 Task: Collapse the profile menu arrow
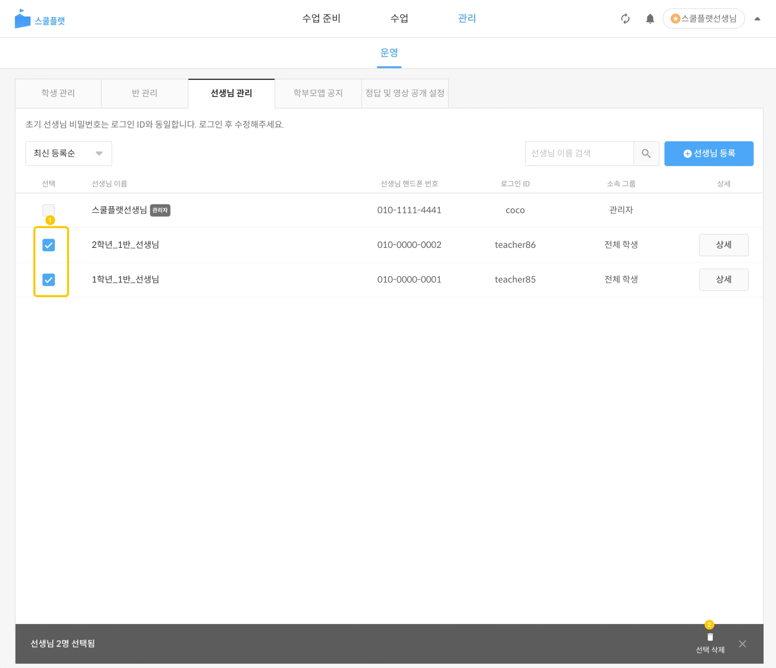[x=757, y=19]
